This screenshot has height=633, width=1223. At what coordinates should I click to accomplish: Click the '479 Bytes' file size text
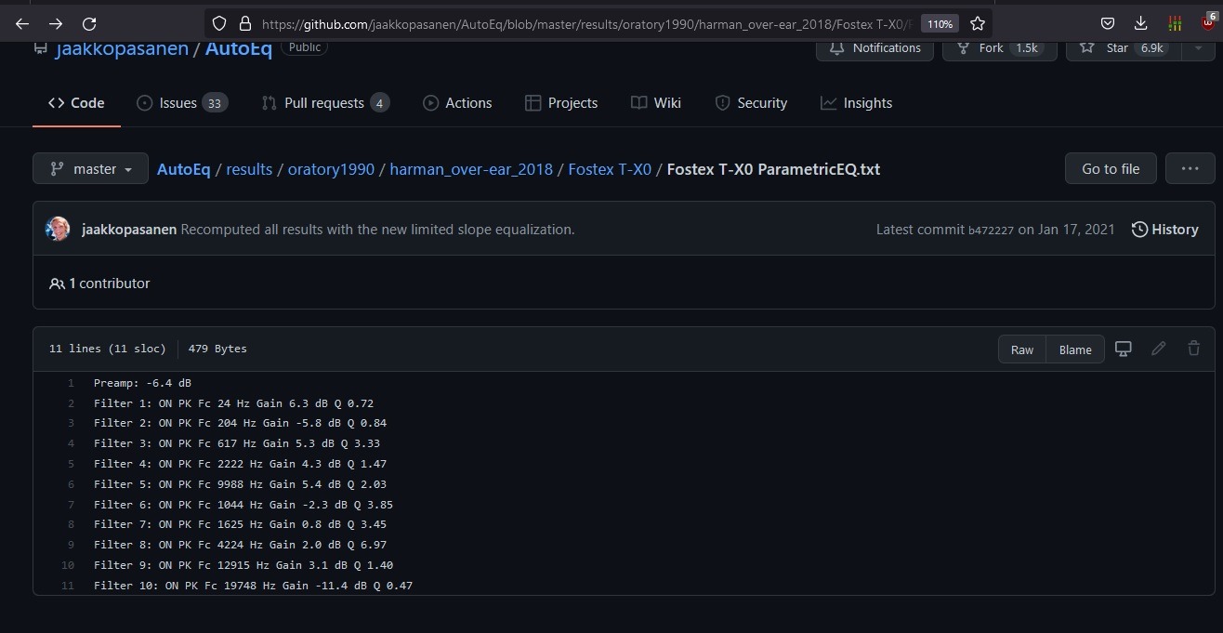coord(217,349)
